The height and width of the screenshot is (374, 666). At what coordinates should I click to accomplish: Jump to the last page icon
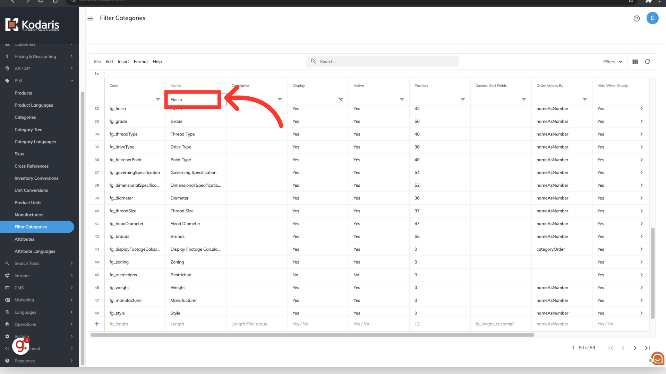tap(647, 348)
